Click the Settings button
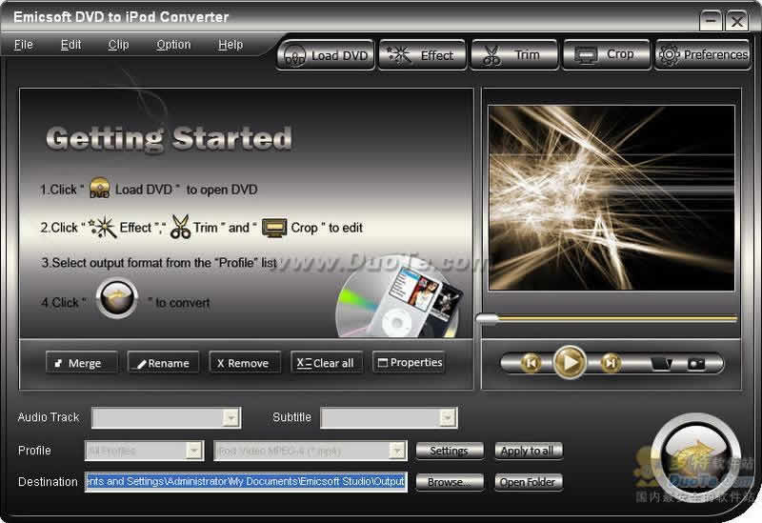The width and height of the screenshot is (762, 523). pyautogui.click(x=450, y=451)
